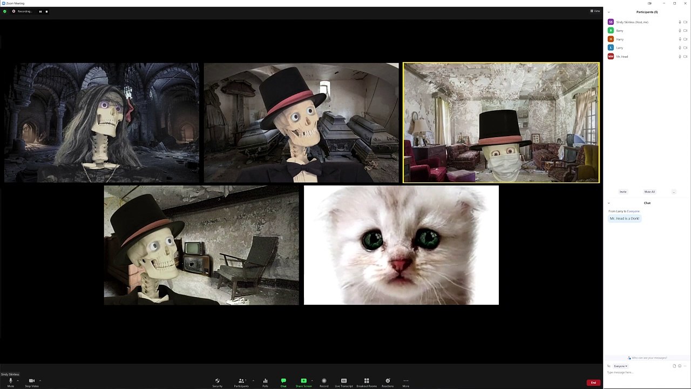691x389 pixels.
Task: Click the Record button in toolbar
Action: [x=324, y=382]
